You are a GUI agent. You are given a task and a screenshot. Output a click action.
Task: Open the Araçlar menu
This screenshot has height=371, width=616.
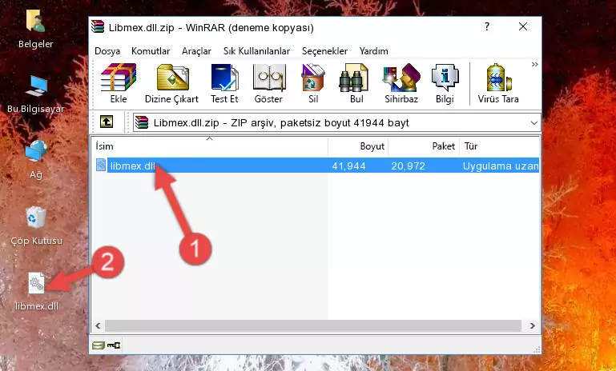click(196, 51)
